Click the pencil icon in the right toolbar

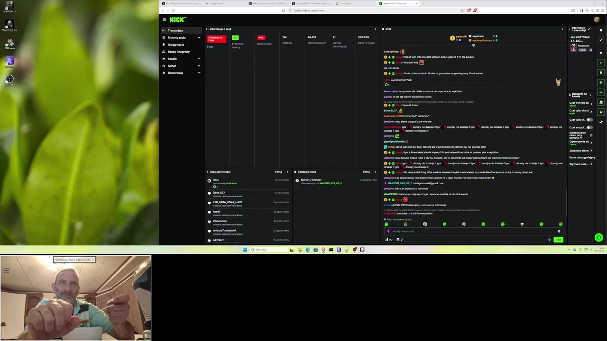click(601, 40)
